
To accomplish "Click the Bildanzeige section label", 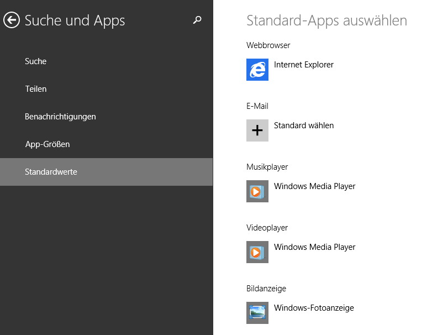I will [266, 289].
